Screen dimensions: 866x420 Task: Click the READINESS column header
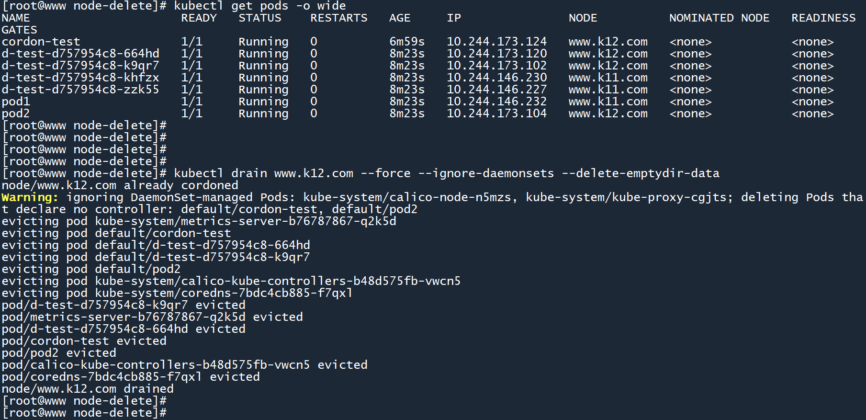coord(823,18)
